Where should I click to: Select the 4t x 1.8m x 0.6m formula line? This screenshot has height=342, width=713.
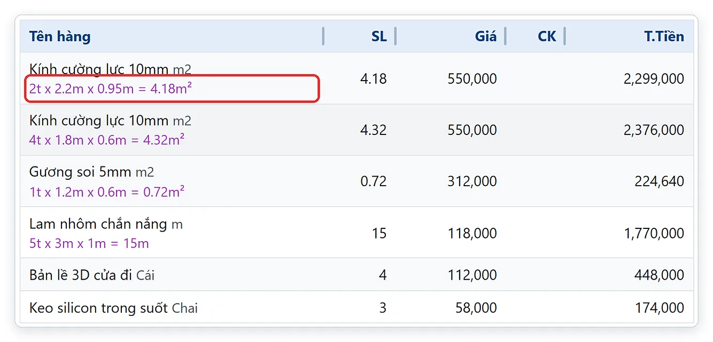pyautogui.click(x=107, y=140)
